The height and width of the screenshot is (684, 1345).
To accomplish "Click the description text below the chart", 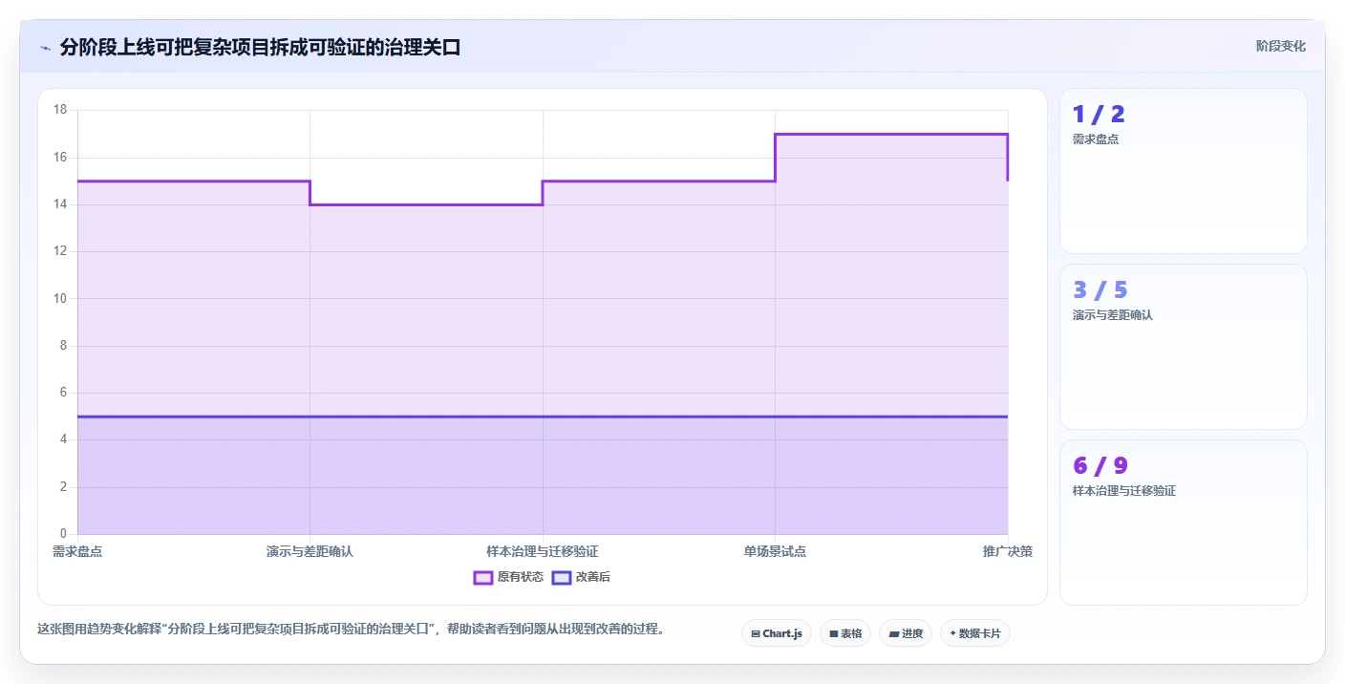I will pyautogui.click(x=351, y=629).
